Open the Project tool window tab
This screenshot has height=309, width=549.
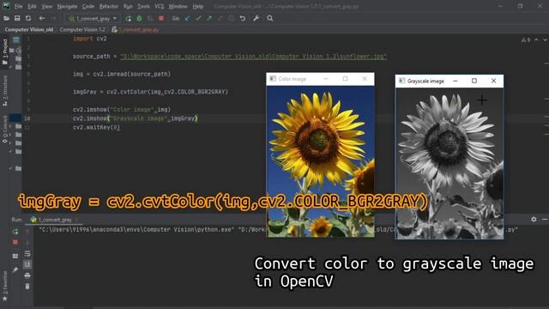(5, 51)
